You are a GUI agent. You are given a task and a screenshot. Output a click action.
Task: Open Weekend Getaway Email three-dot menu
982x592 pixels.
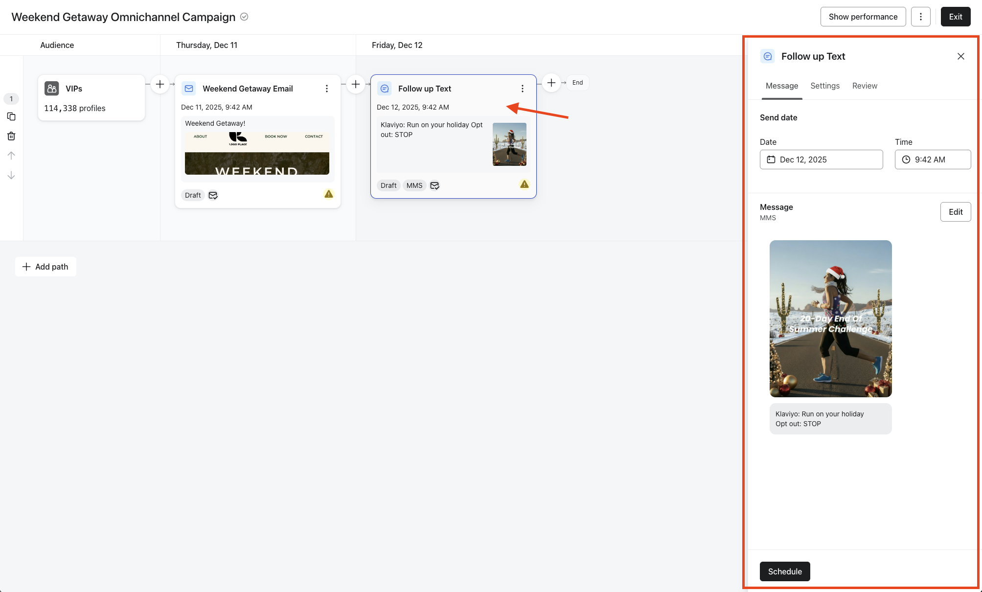tap(327, 89)
